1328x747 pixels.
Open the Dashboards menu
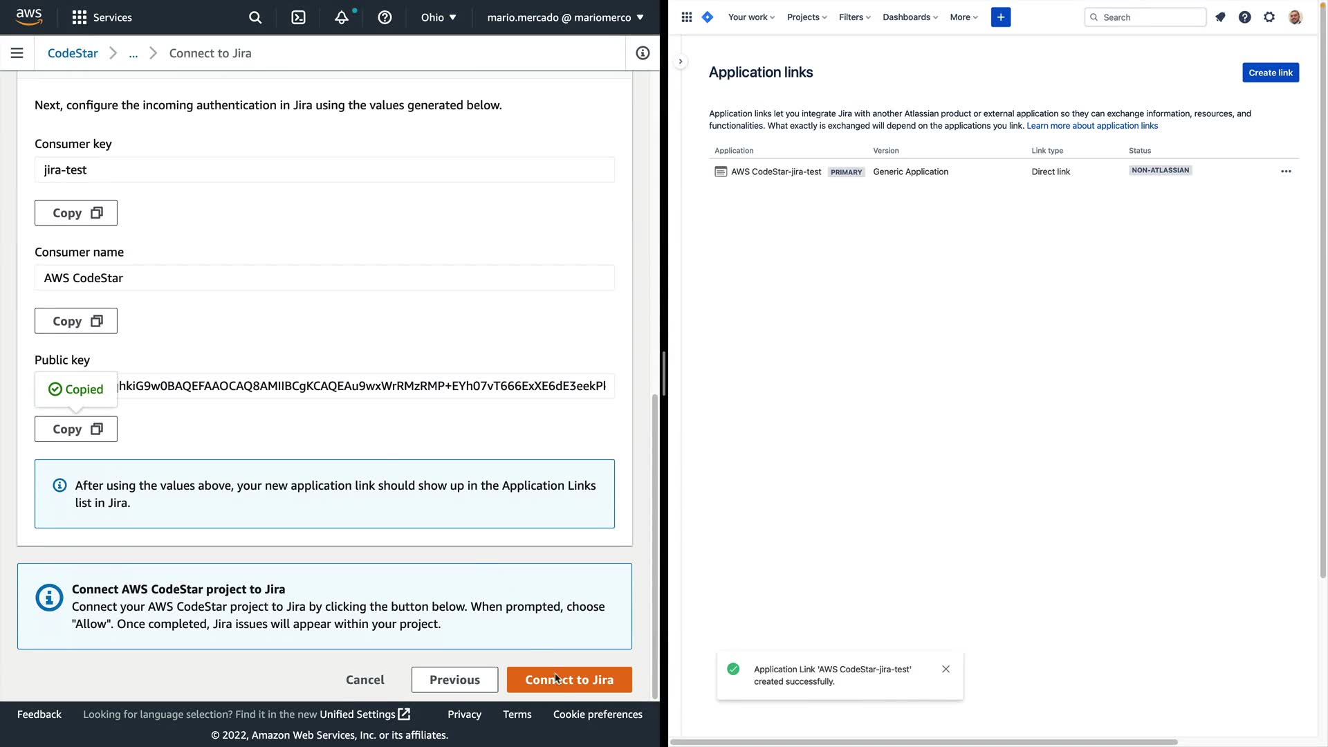[x=910, y=17]
